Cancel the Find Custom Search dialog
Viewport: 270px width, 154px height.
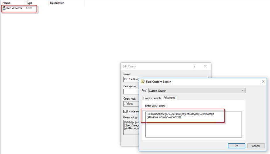(256, 146)
